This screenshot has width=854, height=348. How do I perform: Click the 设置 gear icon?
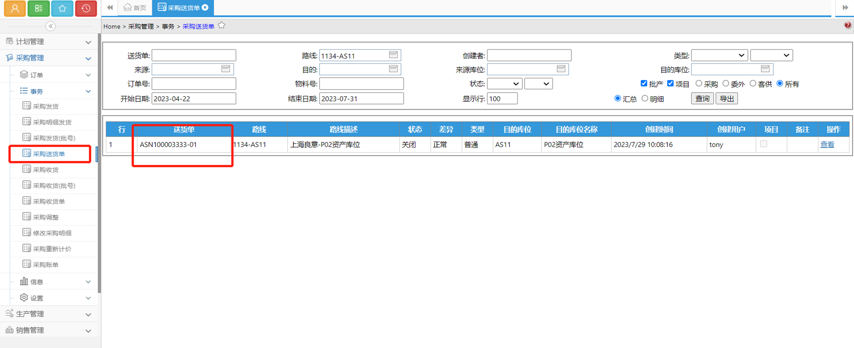tap(24, 297)
